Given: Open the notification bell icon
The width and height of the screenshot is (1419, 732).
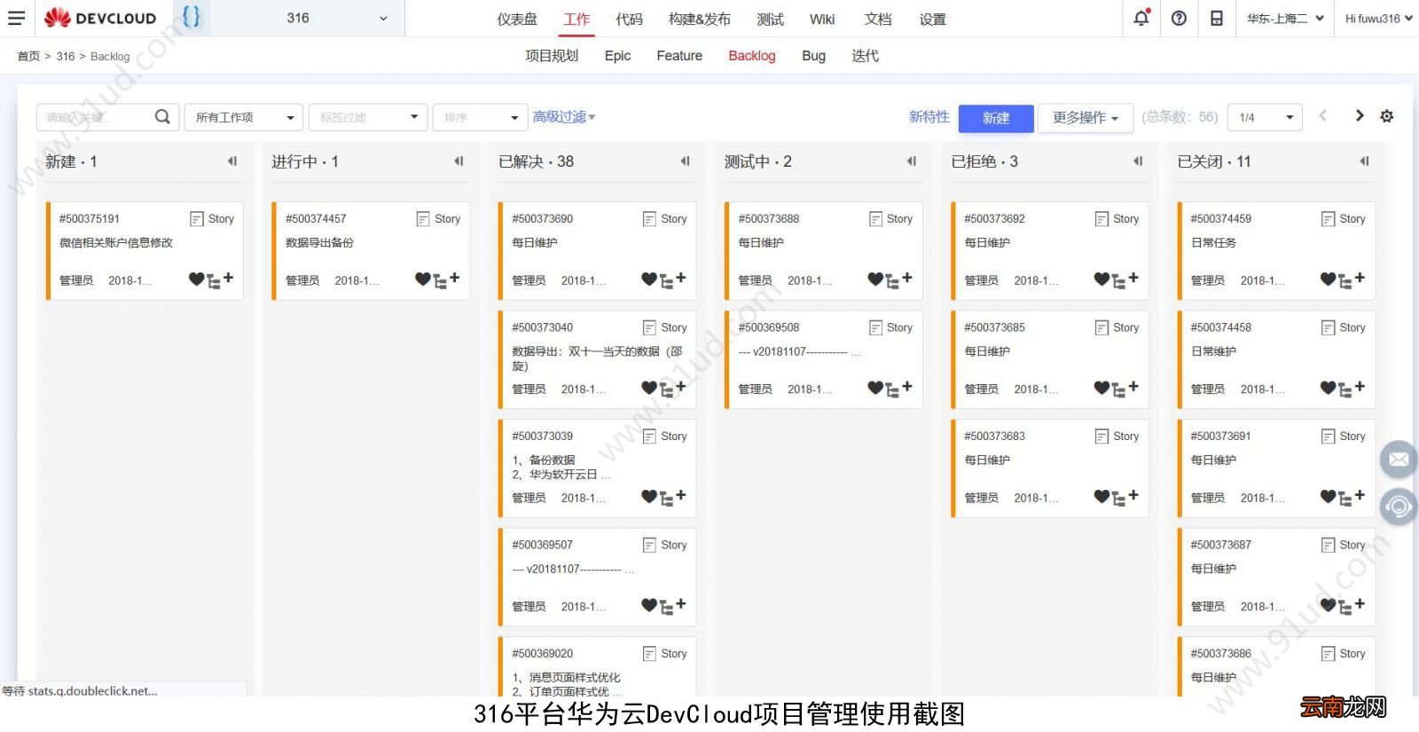Looking at the screenshot, I should coord(1141,18).
